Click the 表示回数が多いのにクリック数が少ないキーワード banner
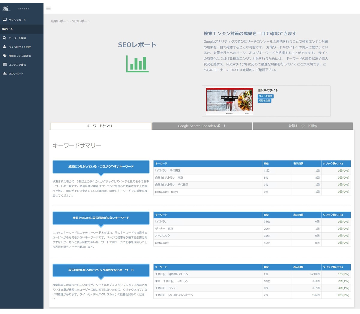 pos(101,270)
